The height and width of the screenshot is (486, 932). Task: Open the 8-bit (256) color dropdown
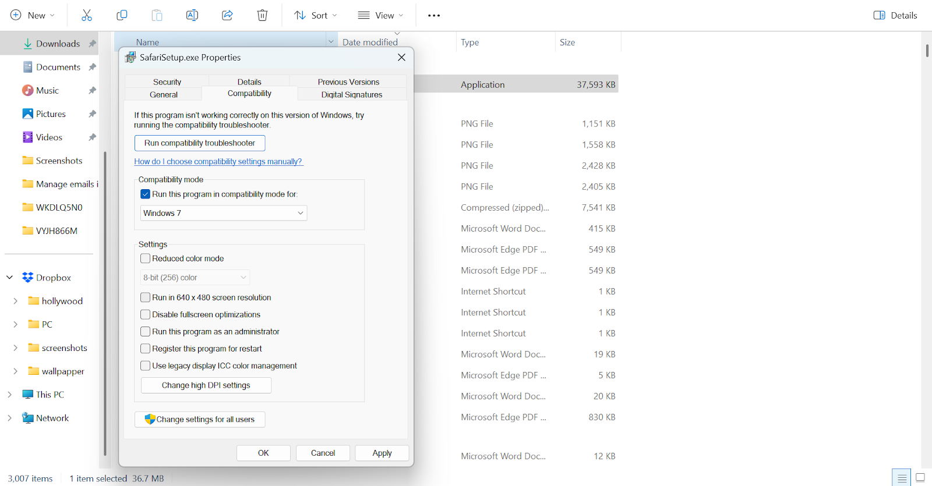click(x=195, y=278)
